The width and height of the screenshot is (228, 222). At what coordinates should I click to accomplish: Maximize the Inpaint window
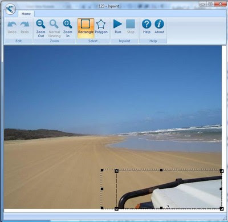(210, 4)
